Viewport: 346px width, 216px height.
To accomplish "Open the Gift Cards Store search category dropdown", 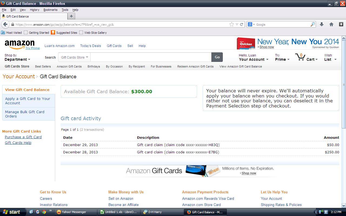I will tap(74, 57).
